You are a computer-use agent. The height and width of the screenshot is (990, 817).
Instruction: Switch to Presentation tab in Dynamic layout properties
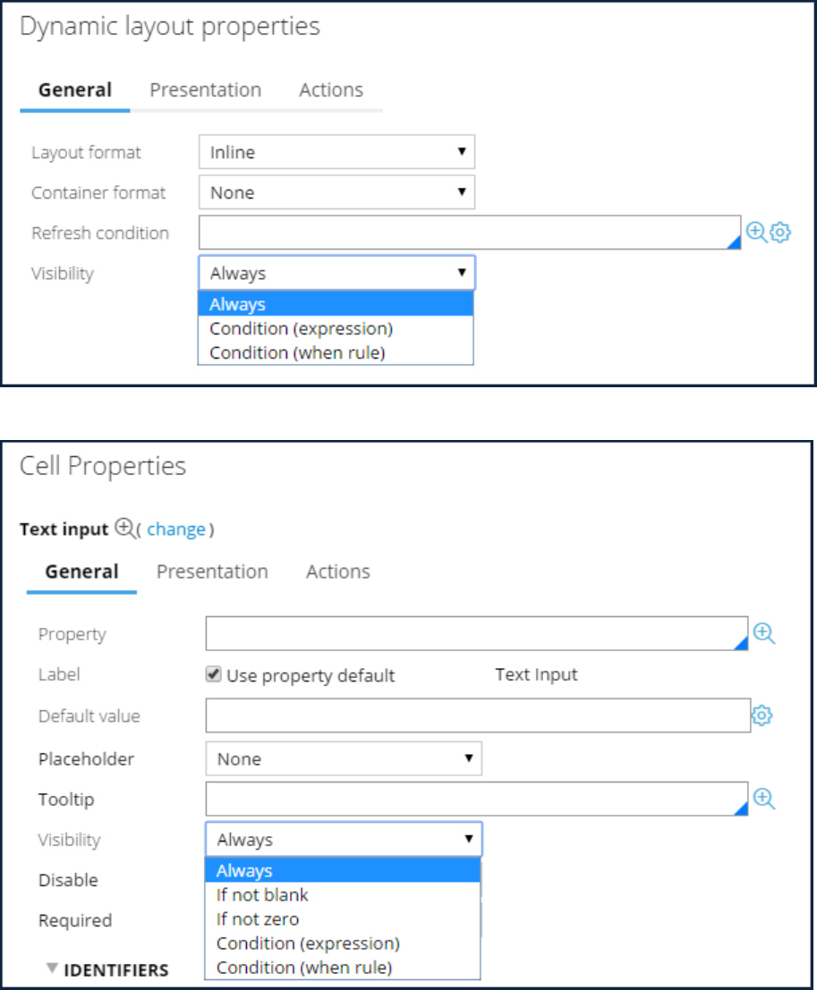pos(205,90)
